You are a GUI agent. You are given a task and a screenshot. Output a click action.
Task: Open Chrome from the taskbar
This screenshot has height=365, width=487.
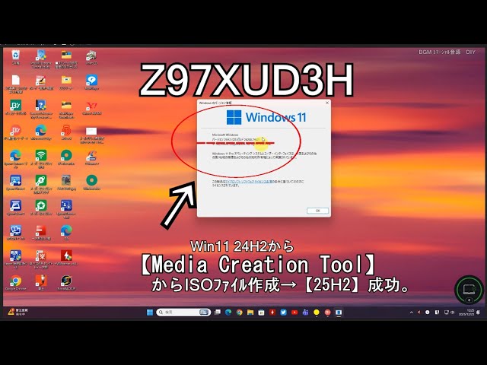tap(239, 313)
